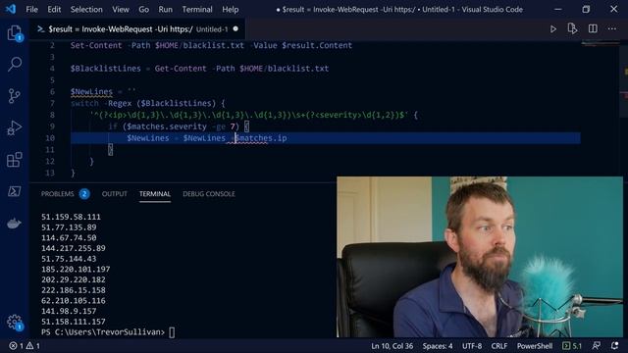Select the Untitled-1 editor tab
This screenshot has width=628, height=353.
point(137,29)
